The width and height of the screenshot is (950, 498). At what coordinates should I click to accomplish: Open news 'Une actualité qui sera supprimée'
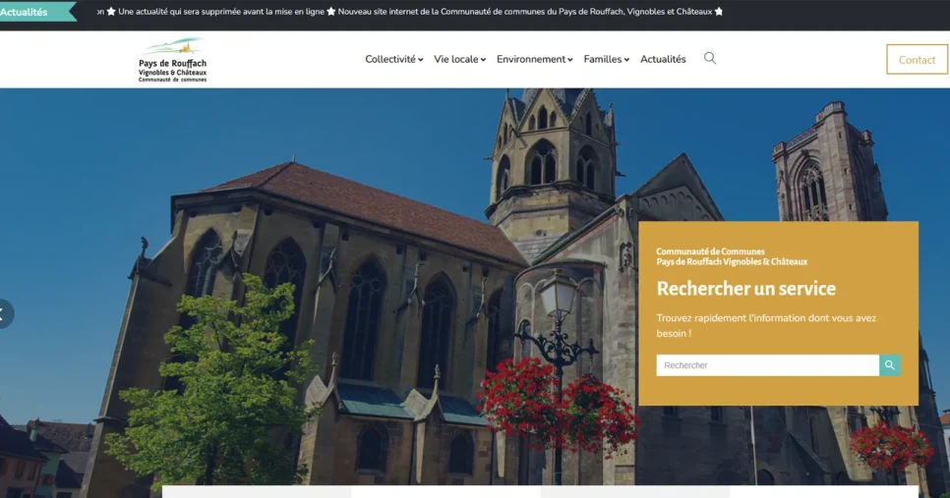[221, 12]
